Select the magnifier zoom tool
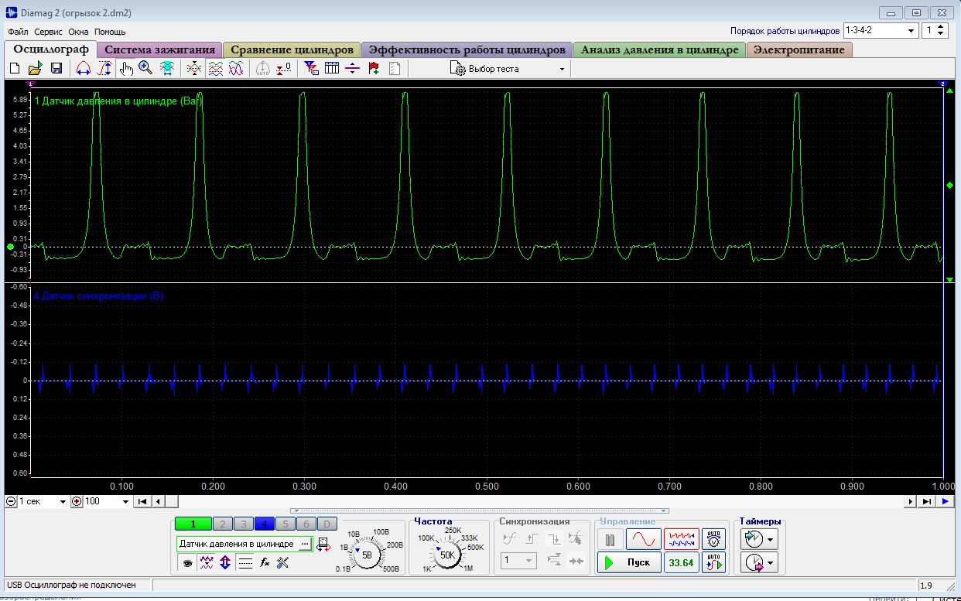The image size is (961, 601). click(x=145, y=69)
